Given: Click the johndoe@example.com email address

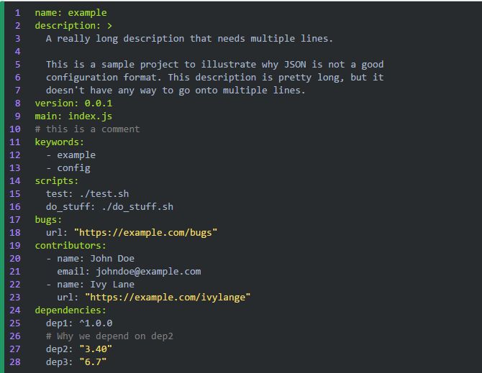Looking at the screenshot, I should 148,271.
